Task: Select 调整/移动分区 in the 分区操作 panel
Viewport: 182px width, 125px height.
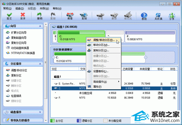Action: pyautogui.click(x=16, y=70)
